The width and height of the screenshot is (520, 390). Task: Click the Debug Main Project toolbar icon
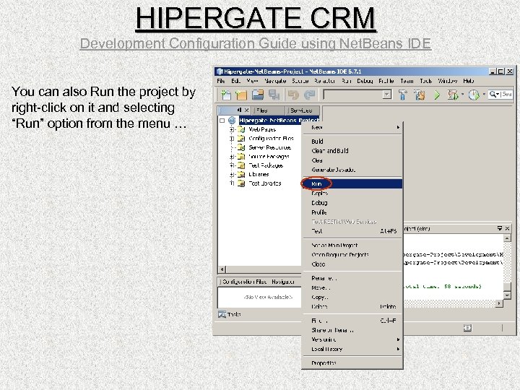click(453, 95)
